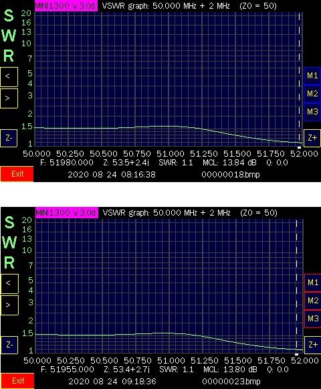Select the red M2 marker in lower graph
321x389 pixels.
point(312,301)
